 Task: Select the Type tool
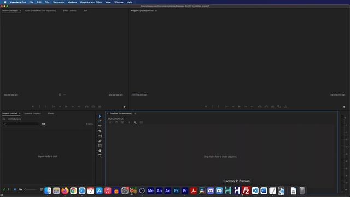point(100,155)
